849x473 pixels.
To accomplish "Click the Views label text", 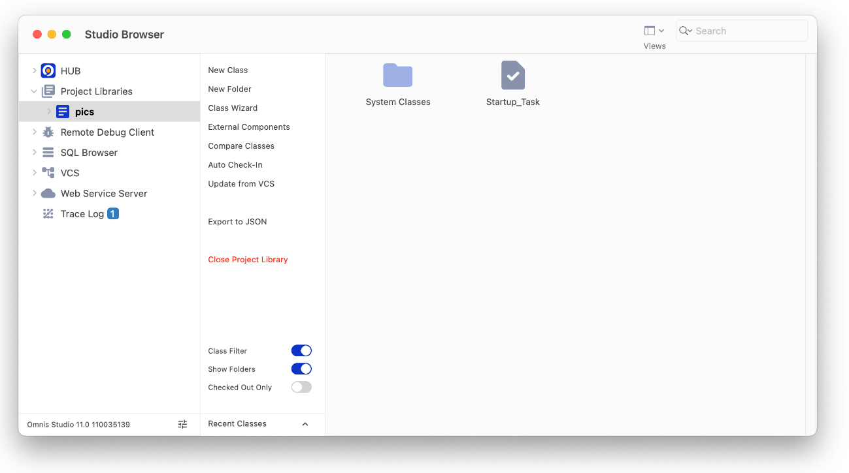I will point(654,46).
